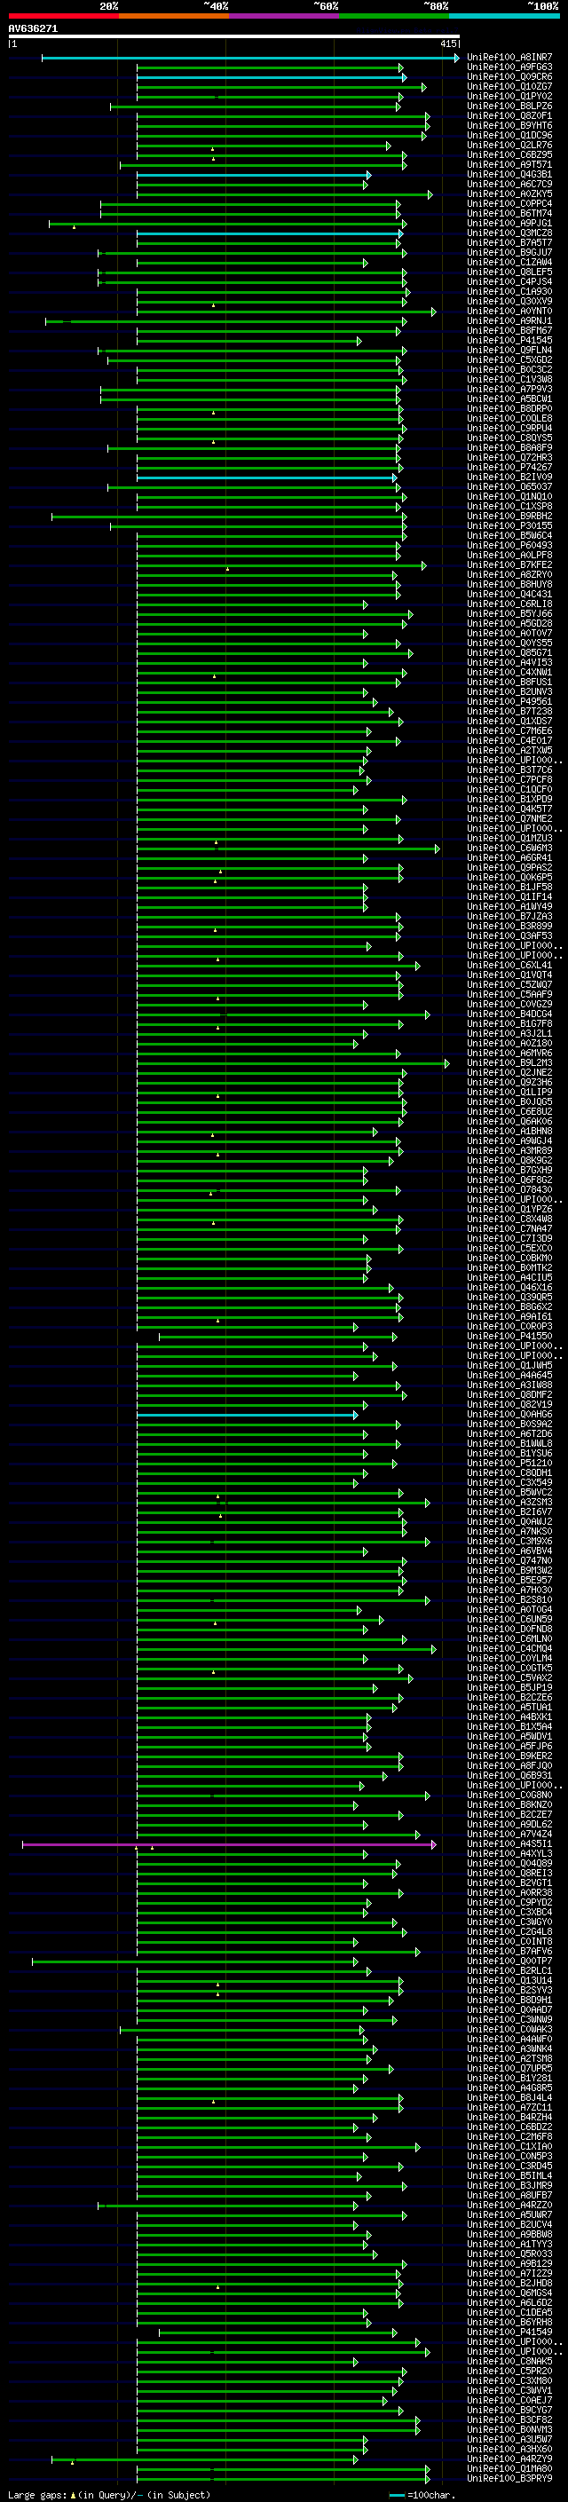Click the label UniRef100_B8FM67
Viewport: 568px width, 2502px height.
pos(509,330)
